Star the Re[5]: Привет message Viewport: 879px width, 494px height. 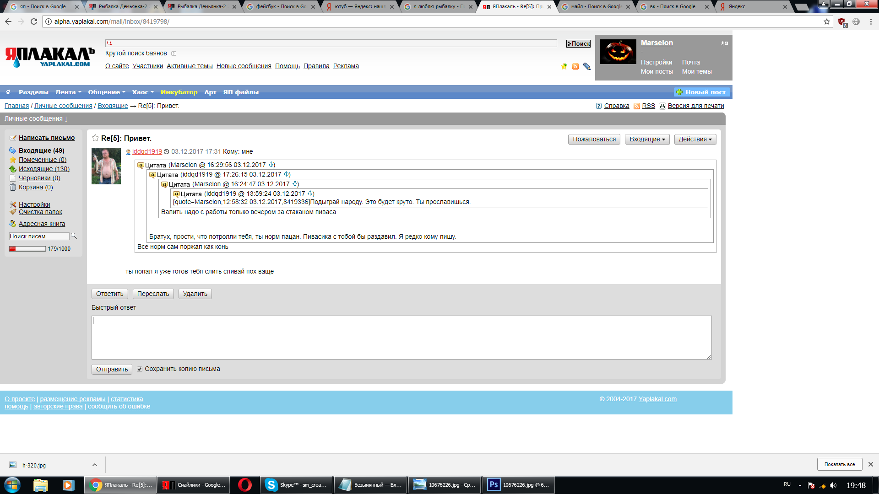[x=95, y=138]
